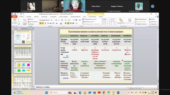Click in the Заметки к слайду notes field
This screenshot has width=170, height=95.
[96, 87]
